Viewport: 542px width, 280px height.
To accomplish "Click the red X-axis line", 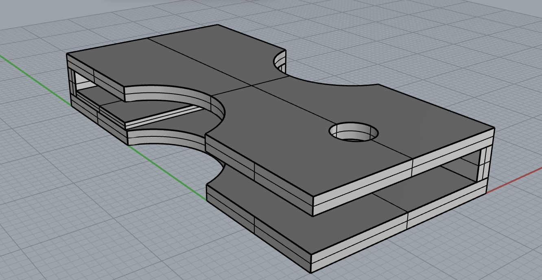I will pos(514,182).
